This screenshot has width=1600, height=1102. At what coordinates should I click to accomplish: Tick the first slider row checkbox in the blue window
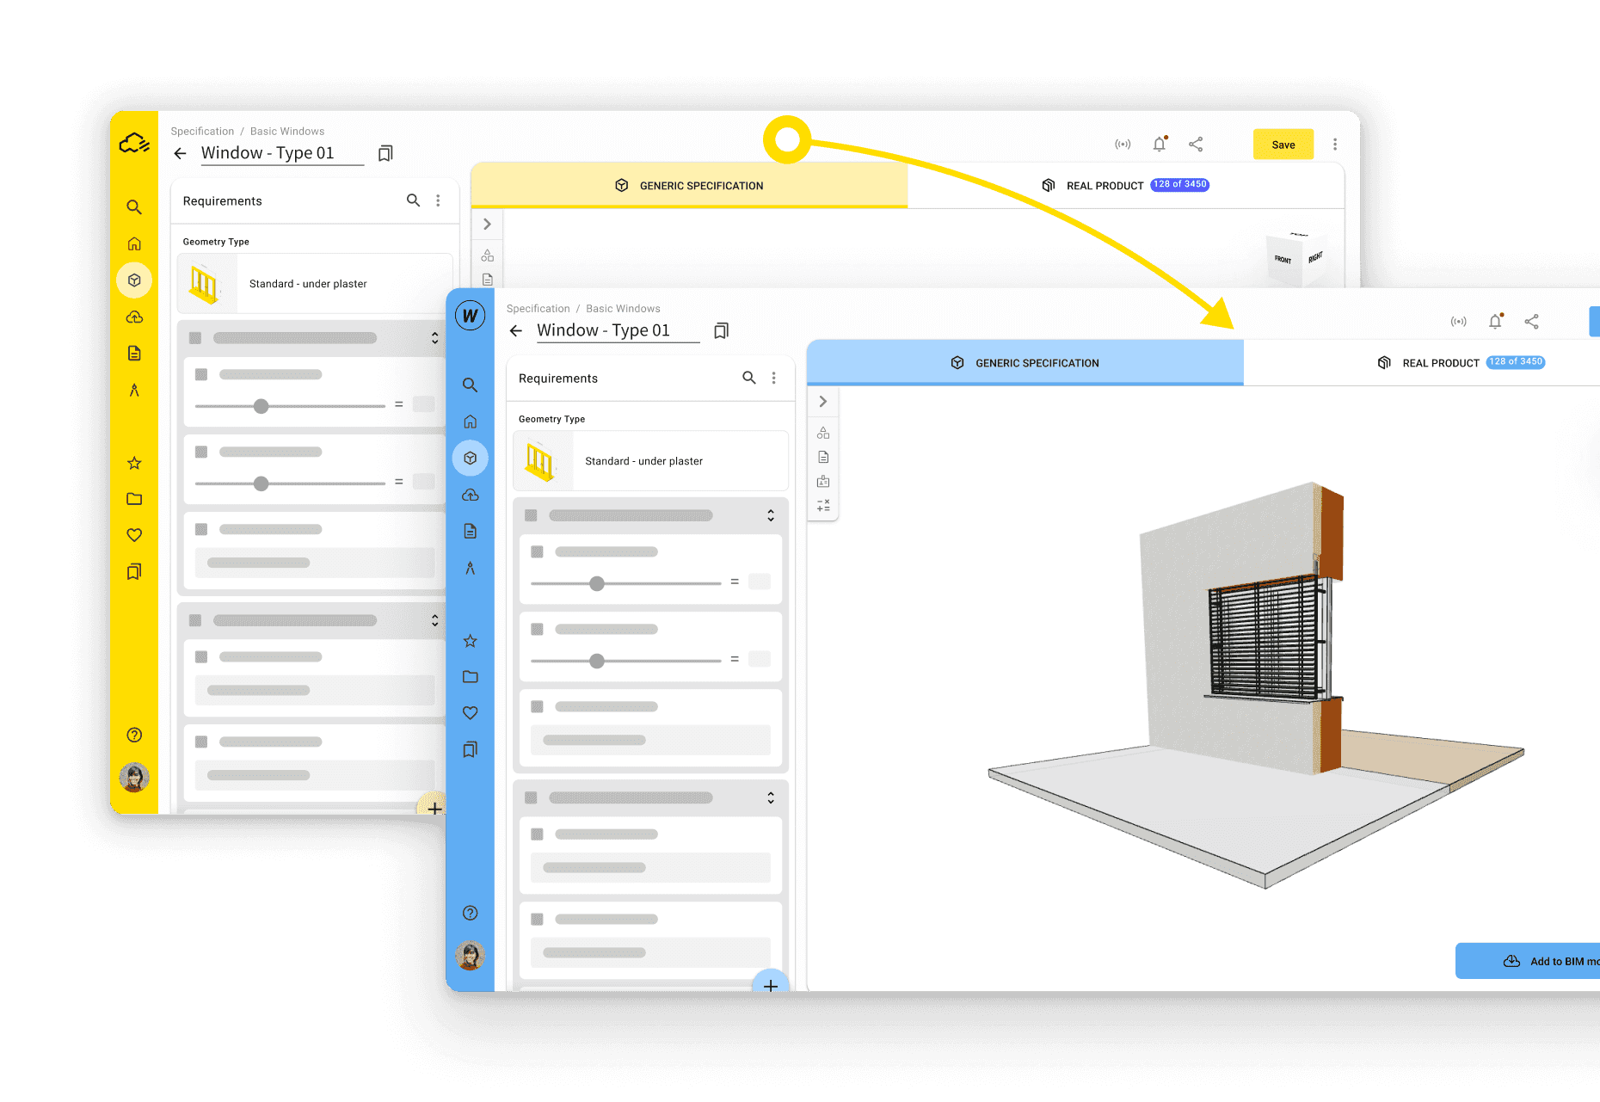pyautogui.click(x=537, y=551)
